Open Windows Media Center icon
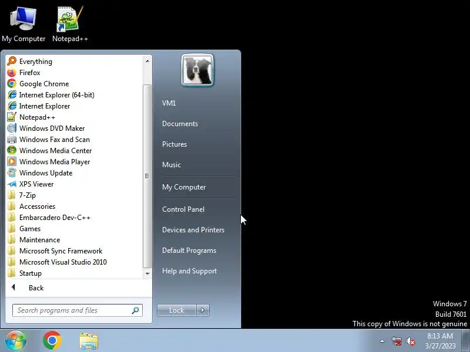The height and width of the screenshot is (352, 470). (x=12, y=151)
